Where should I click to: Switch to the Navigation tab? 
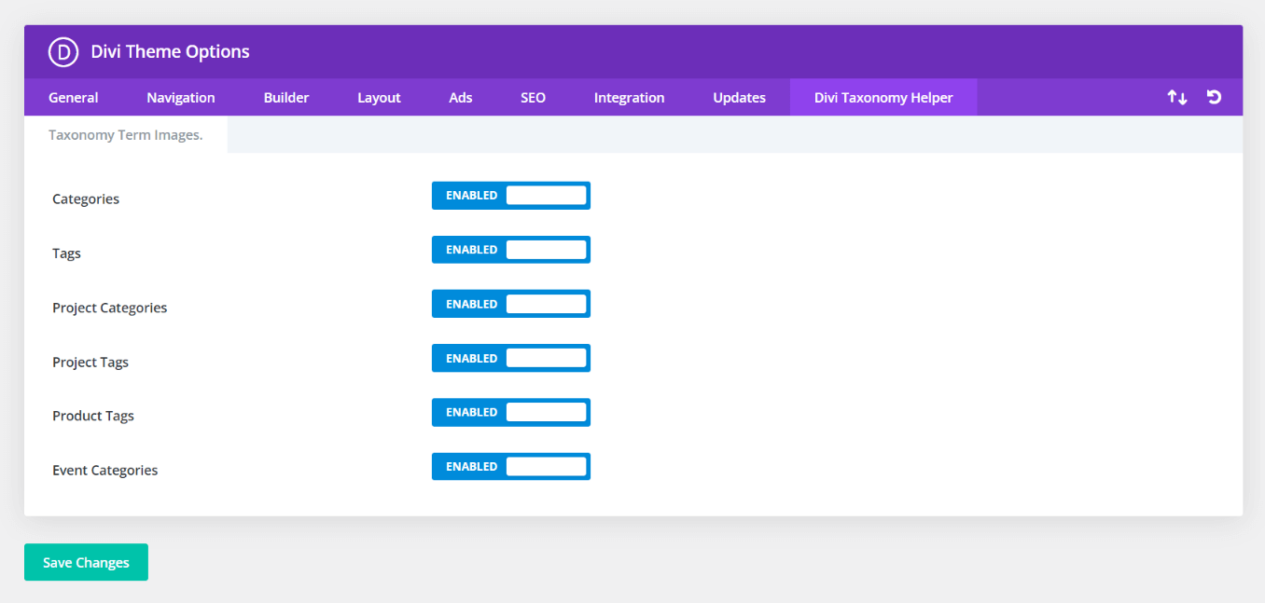181,97
